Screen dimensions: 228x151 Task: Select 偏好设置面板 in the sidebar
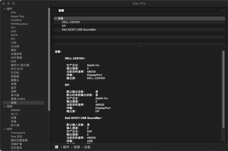click(19, 140)
